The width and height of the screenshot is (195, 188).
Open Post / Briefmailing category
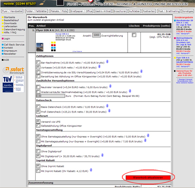click(x=169, y=11)
